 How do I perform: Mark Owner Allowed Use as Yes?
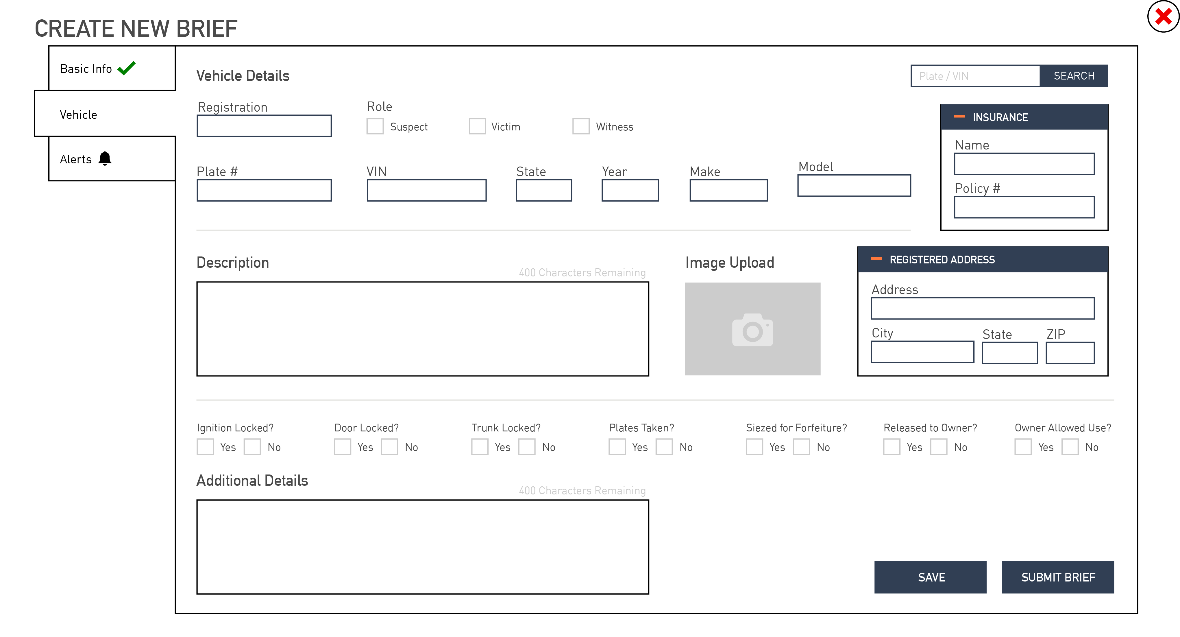(x=1023, y=447)
